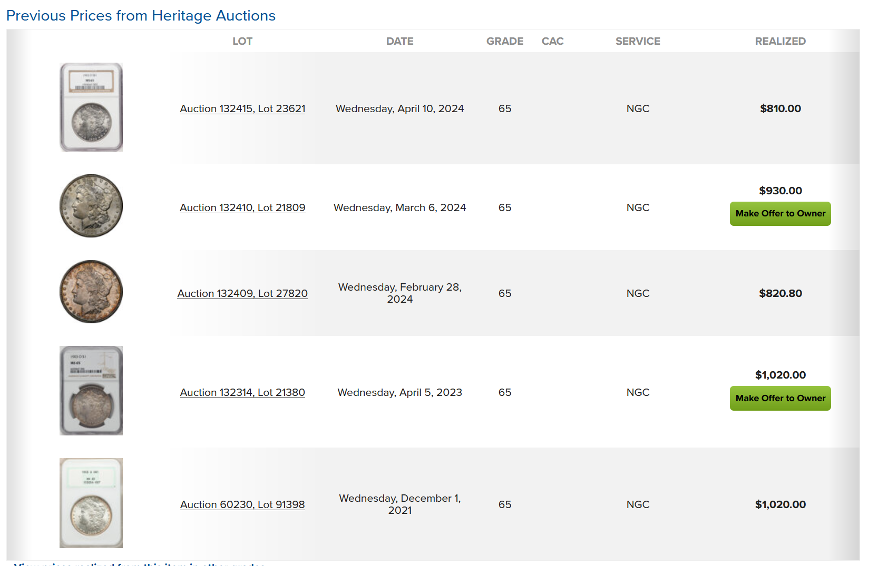The height and width of the screenshot is (566, 869).
Task: Click the green-label slab thumbnail for Lot 91398
Action: (x=91, y=503)
